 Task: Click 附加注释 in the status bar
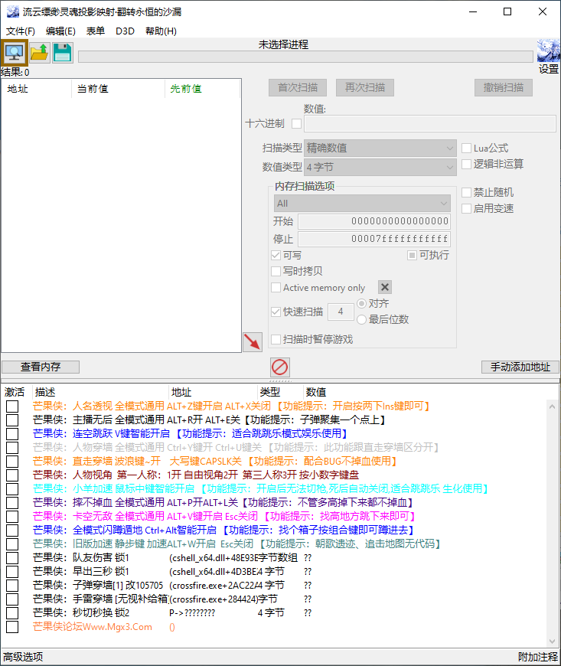pos(537,657)
